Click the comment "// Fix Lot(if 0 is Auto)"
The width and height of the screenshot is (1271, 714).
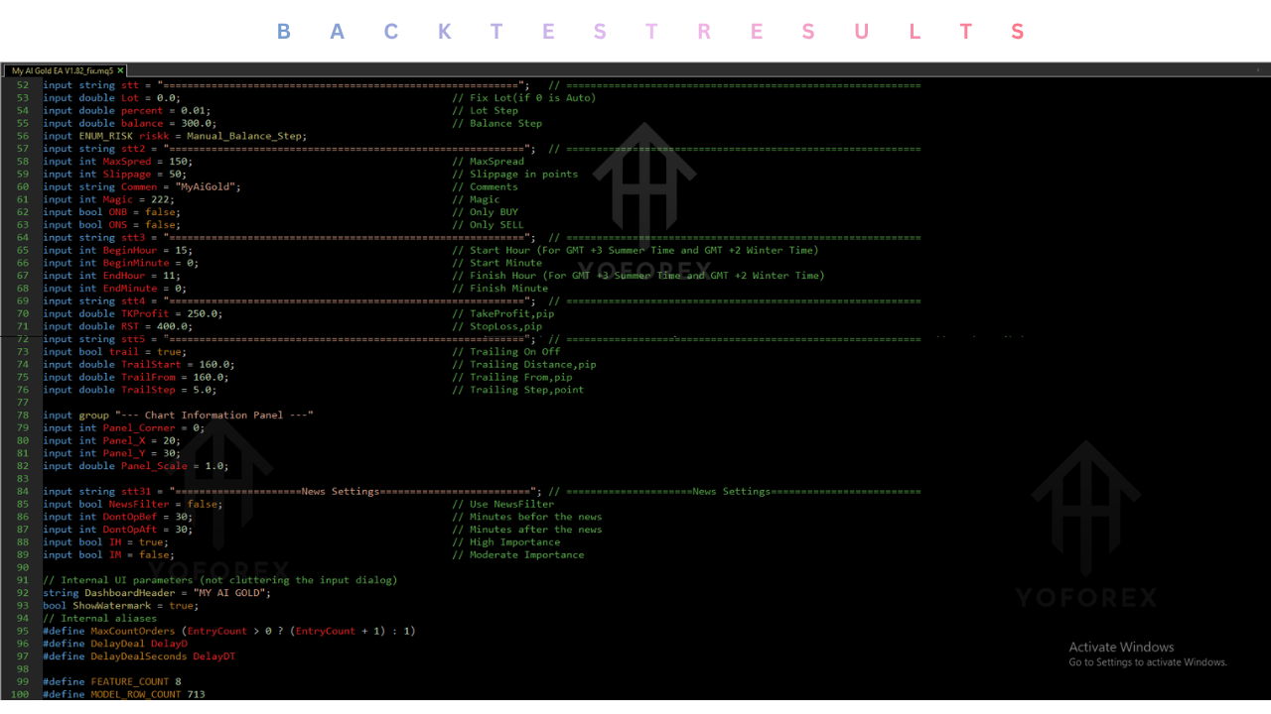point(523,98)
